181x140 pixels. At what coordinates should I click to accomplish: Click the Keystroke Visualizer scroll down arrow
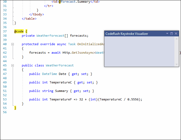tap(176, 64)
